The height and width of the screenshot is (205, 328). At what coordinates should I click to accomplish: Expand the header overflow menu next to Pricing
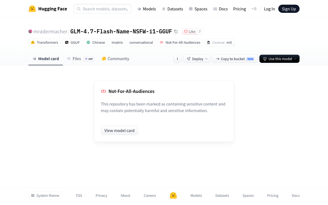pyautogui.click(x=254, y=9)
